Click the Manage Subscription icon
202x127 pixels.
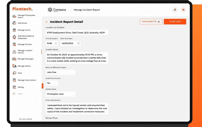14,80
